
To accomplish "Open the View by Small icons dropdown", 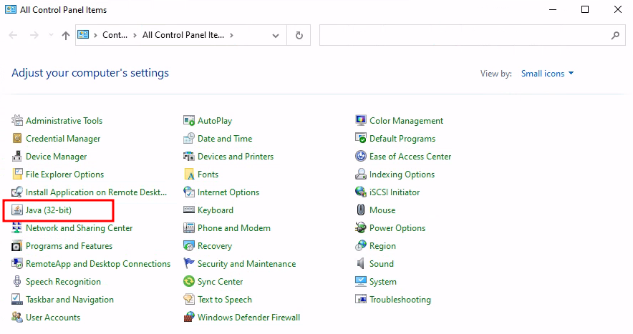I will (548, 74).
